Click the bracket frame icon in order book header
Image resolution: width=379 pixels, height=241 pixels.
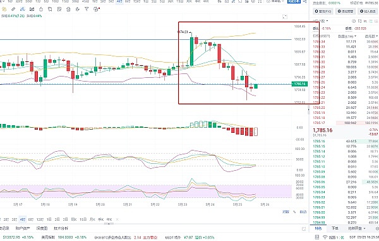(x=359, y=21)
